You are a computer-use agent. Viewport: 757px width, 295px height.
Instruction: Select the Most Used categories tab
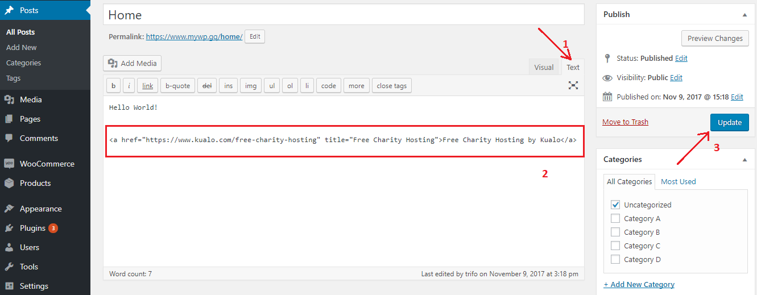(678, 181)
